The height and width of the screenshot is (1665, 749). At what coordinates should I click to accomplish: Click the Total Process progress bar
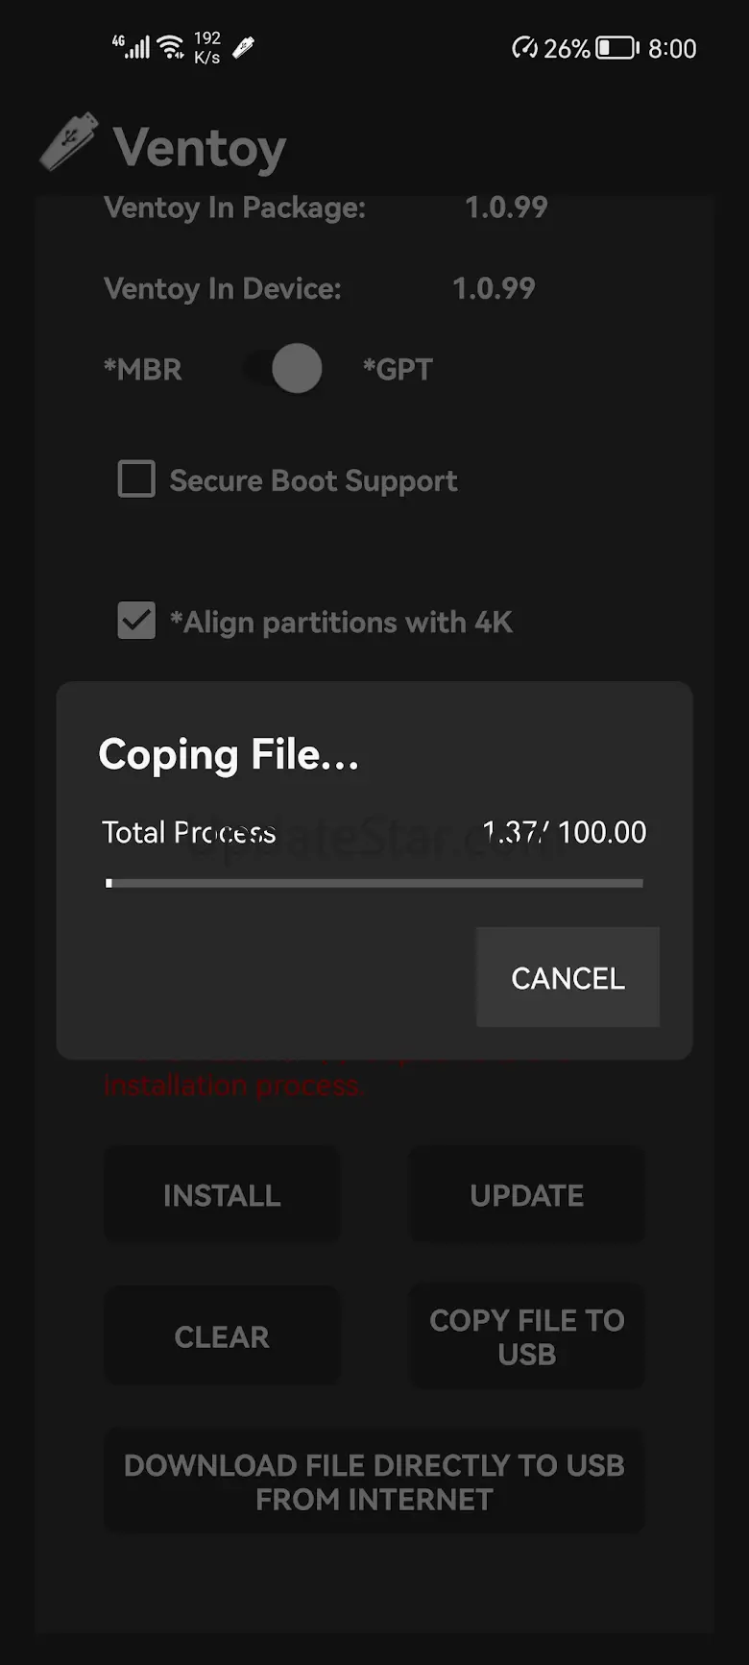[374, 883]
